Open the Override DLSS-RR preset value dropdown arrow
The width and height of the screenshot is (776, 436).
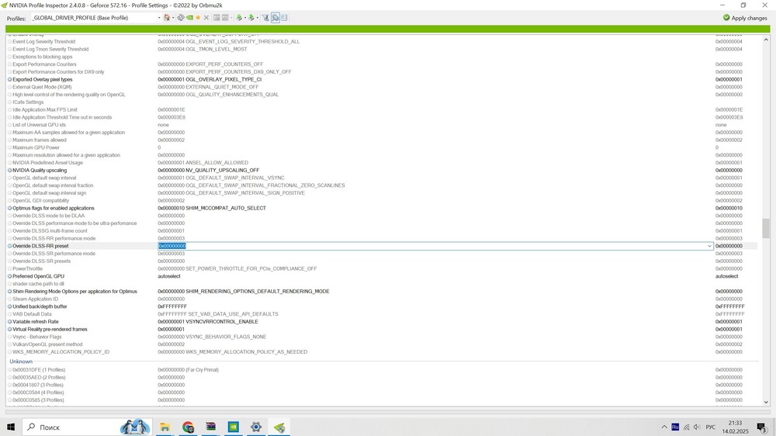(709, 246)
